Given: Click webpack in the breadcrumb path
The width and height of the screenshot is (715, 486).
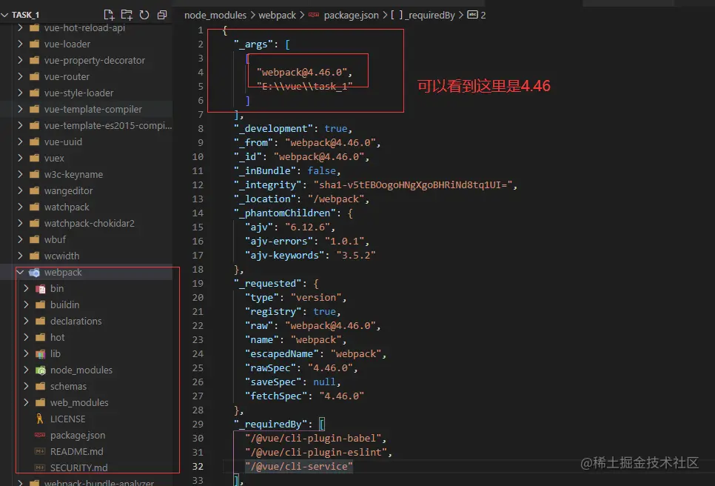Looking at the screenshot, I should tap(278, 15).
